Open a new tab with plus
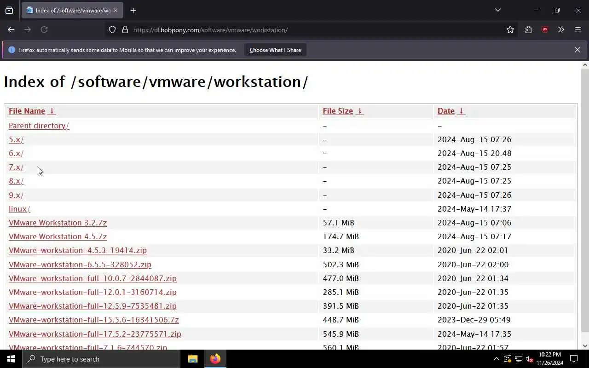The height and width of the screenshot is (368, 589). [x=133, y=10]
